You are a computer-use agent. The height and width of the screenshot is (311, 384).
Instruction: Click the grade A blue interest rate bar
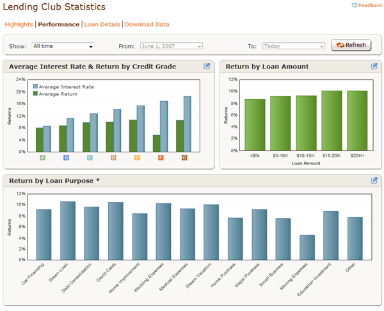tap(47, 139)
